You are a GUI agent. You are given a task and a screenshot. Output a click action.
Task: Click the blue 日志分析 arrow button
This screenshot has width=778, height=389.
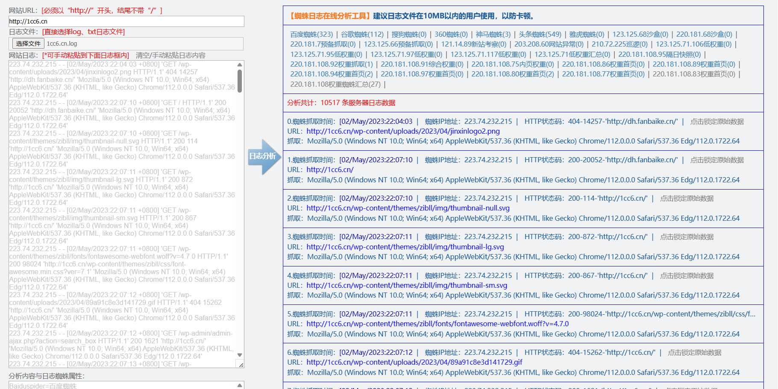point(263,157)
